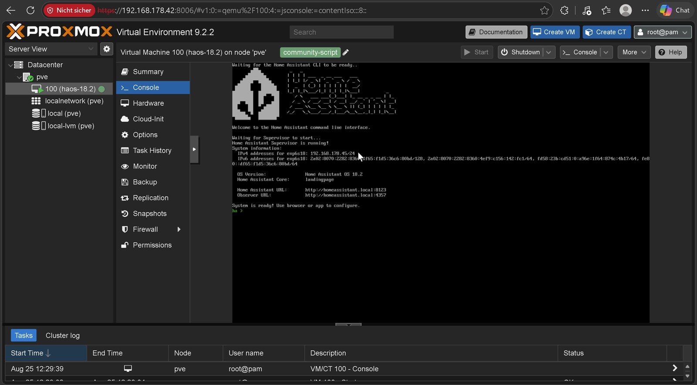Open the Cloud-Init menu item
The width and height of the screenshot is (697, 385).
click(153, 119)
